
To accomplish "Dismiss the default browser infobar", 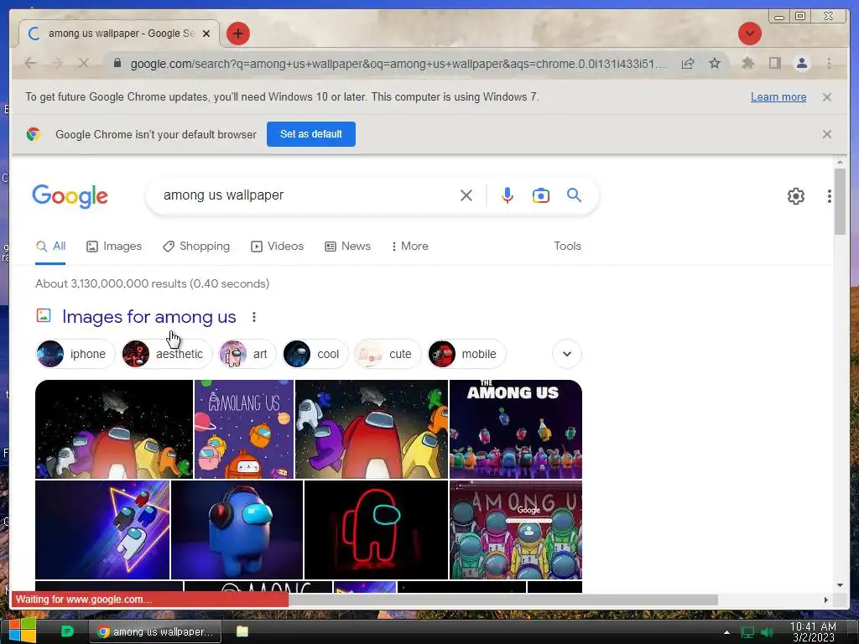I will [827, 134].
